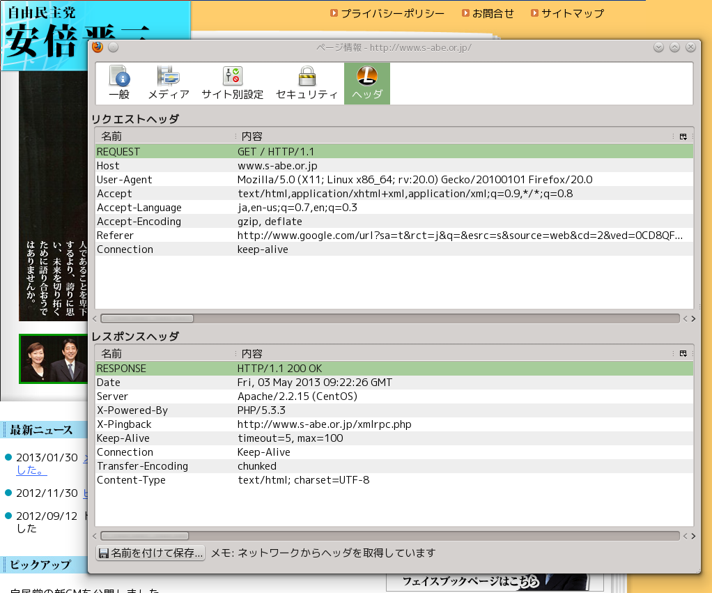Image resolution: width=712 pixels, height=593 pixels.
Task: Open the セキュリティ (Security) tab
Action: click(x=307, y=84)
